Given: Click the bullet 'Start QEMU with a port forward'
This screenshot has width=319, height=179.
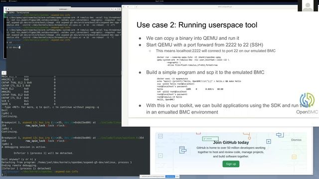Looking at the screenshot, I should (x=204, y=45).
